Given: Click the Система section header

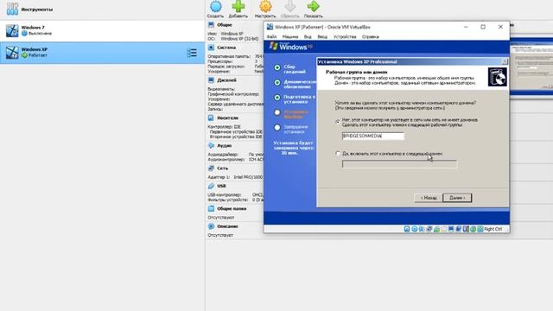Looking at the screenshot, I should pyautogui.click(x=226, y=48).
